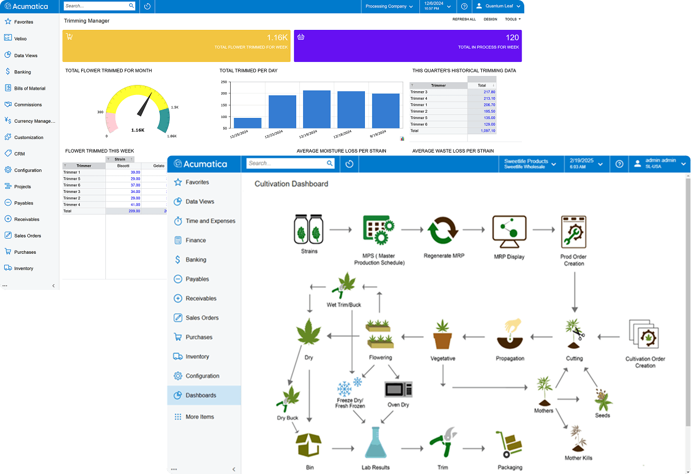Image resolution: width=691 pixels, height=474 pixels.
Task: Open Packaging hand truck icon
Action: pyautogui.click(x=510, y=445)
